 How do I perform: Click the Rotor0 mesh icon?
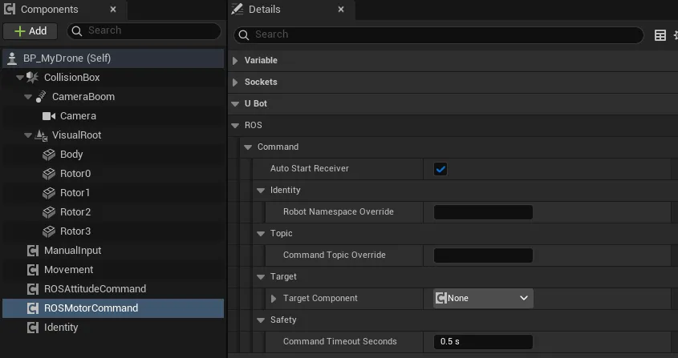pyautogui.click(x=49, y=174)
